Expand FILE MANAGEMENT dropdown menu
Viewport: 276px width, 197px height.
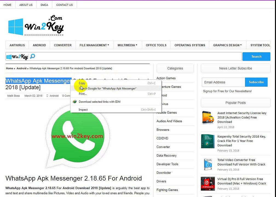(94, 45)
